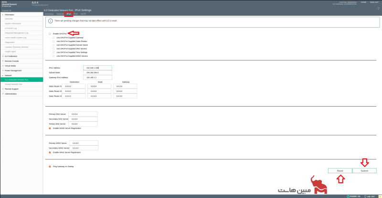Click SIGN OUT in header
Image resolution: width=382 pixels, height=198 pixels.
tap(374, 2)
